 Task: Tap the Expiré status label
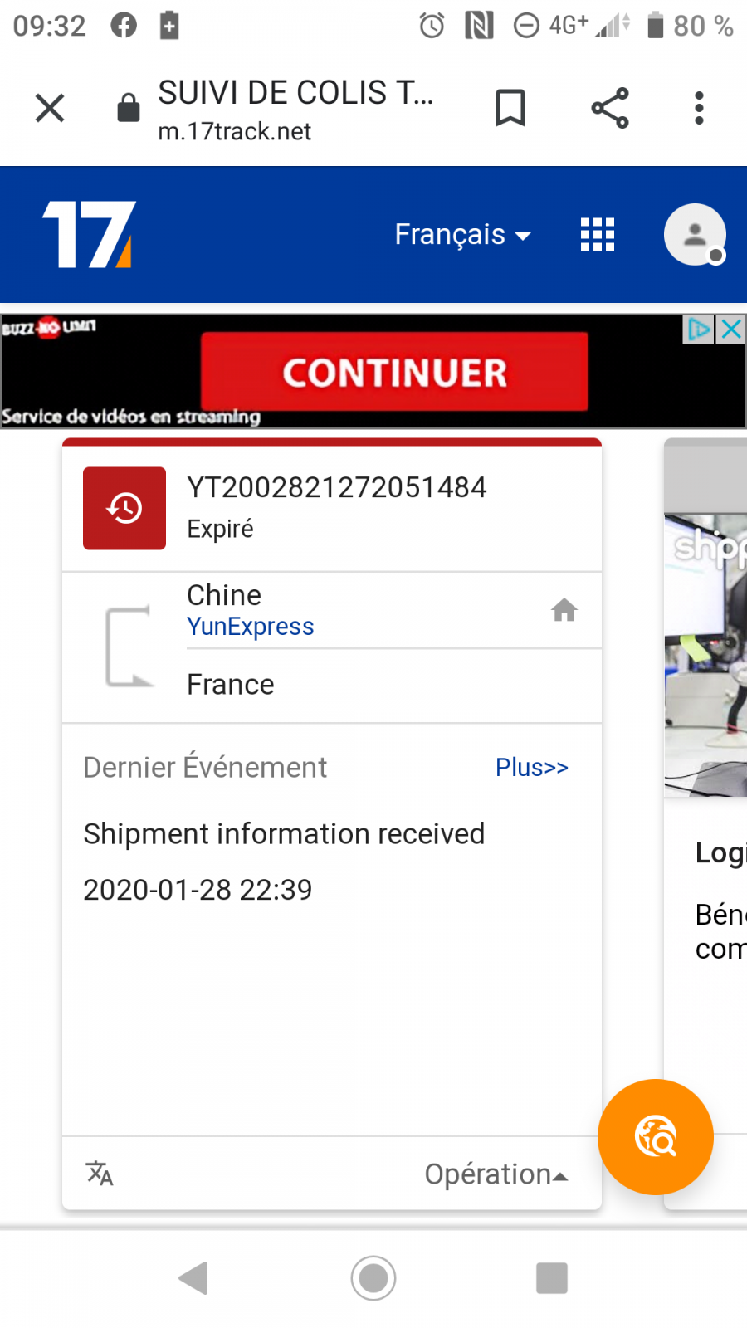click(x=220, y=529)
